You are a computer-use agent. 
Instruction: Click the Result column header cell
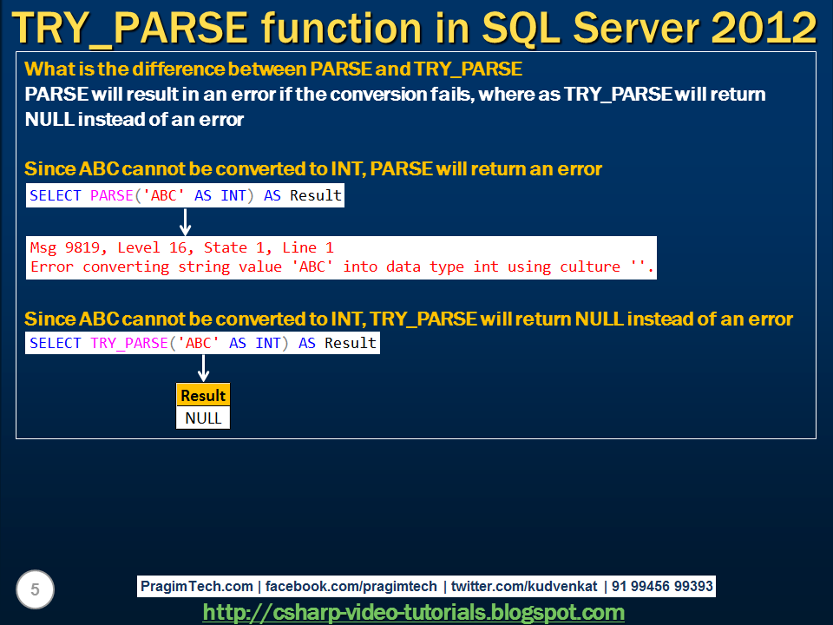[x=203, y=395]
